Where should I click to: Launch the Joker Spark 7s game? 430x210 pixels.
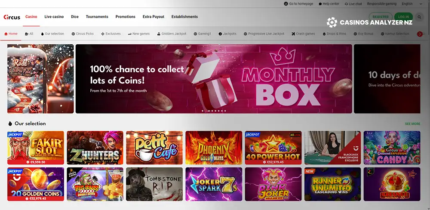pyautogui.click(x=214, y=184)
